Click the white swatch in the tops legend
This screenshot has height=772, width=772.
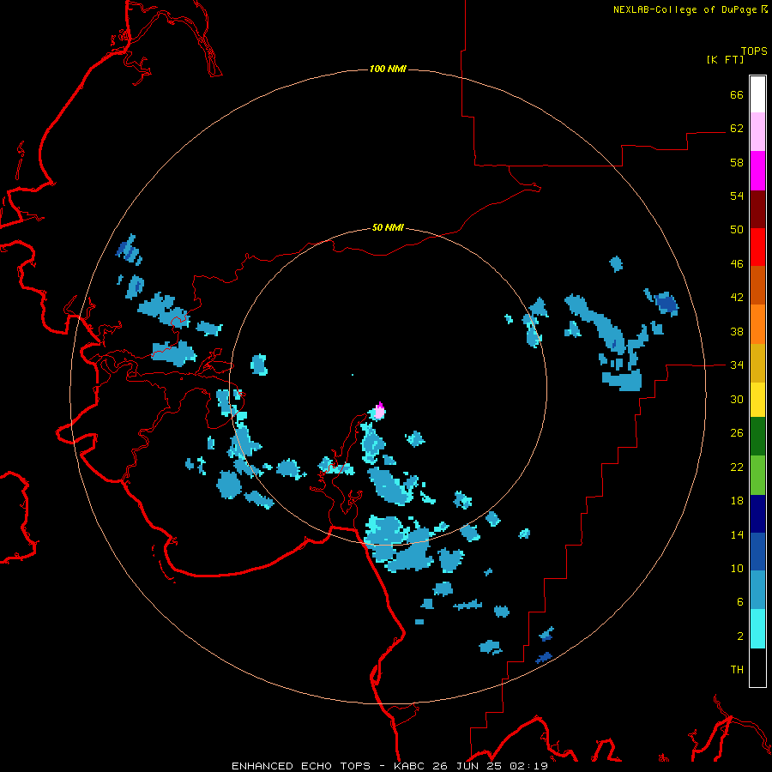(x=757, y=94)
